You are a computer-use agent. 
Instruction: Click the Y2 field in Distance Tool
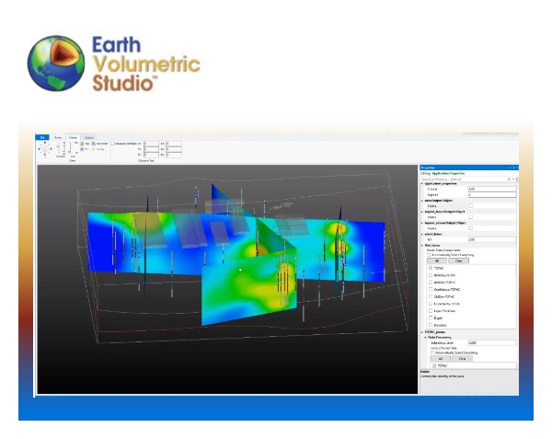coord(174,149)
